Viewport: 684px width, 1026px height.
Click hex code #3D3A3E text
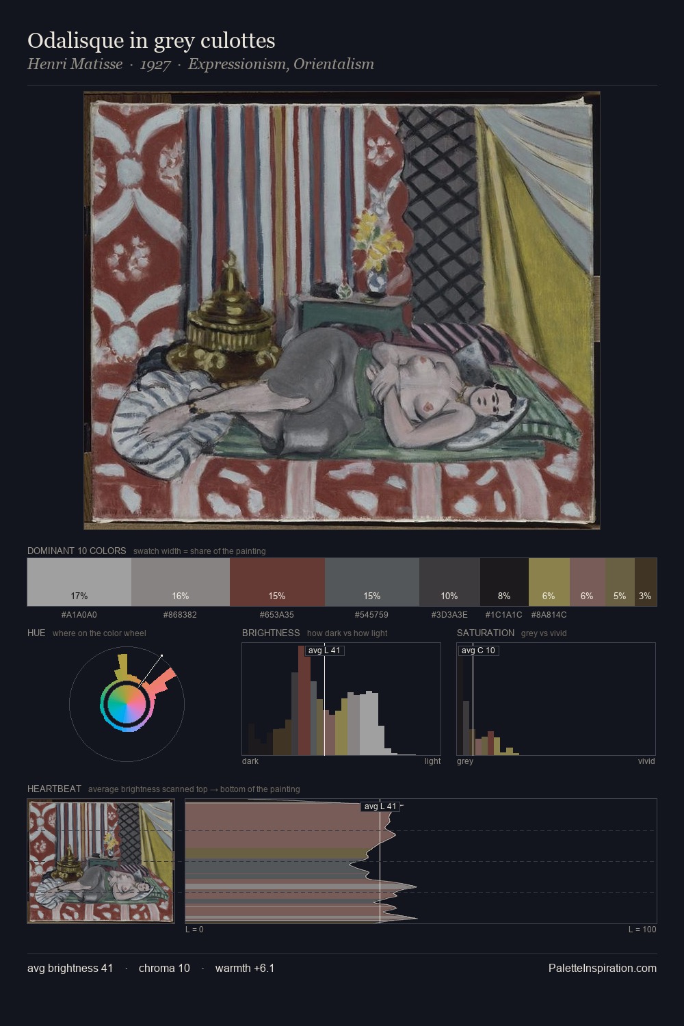tap(449, 614)
